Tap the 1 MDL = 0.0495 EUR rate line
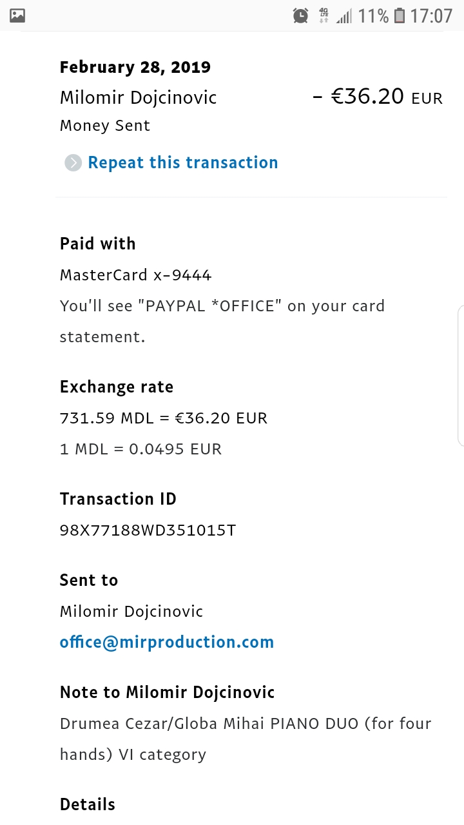Image resolution: width=464 pixels, height=825 pixels. tap(140, 449)
